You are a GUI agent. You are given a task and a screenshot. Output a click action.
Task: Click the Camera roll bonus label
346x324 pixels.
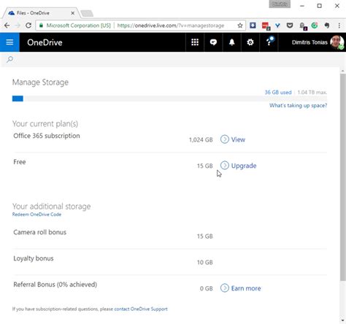click(x=39, y=232)
